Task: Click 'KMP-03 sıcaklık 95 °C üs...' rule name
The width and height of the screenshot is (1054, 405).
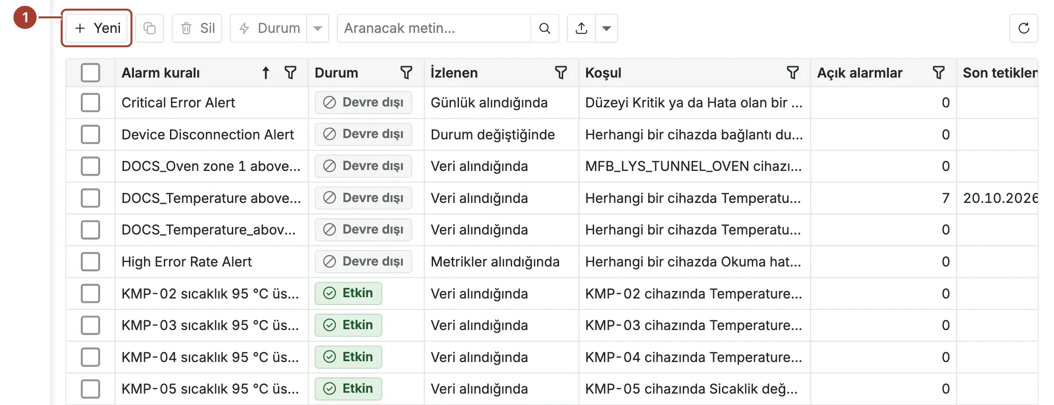Action: 210,325
